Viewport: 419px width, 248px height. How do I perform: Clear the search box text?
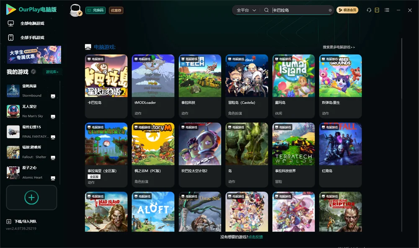pyautogui.click(x=330, y=10)
